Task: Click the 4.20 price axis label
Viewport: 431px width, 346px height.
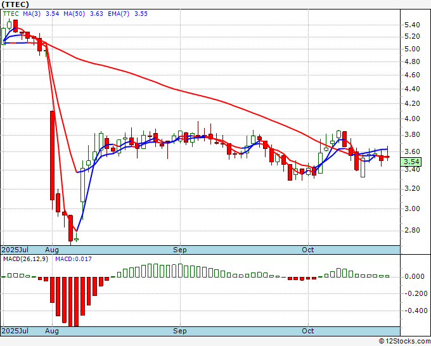Action: click(412, 103)
